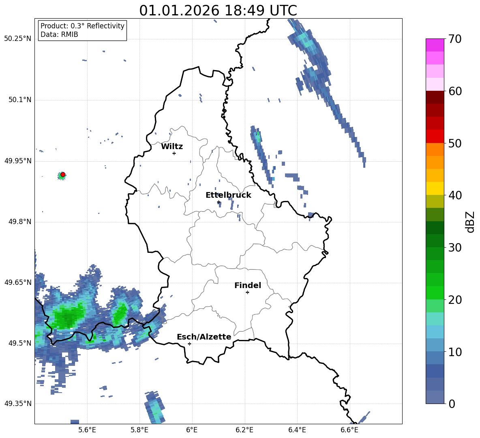The width and height of the screenshot is (480, 438).
Task: Click the '50.25°N' latitude label
Action: click(18, 39)
